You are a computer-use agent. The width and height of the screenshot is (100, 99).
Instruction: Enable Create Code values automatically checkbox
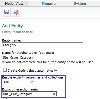coord(5,70)
